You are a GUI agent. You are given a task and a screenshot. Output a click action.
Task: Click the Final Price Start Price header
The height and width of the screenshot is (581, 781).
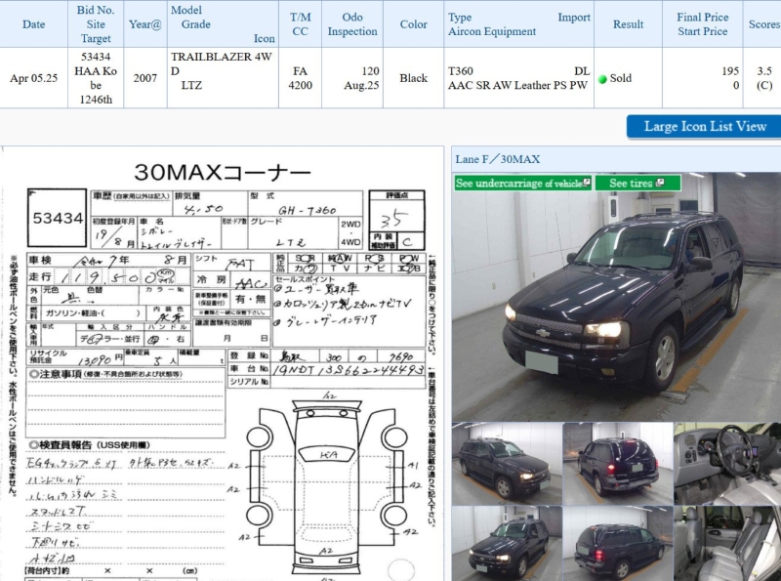click(702, 24)
